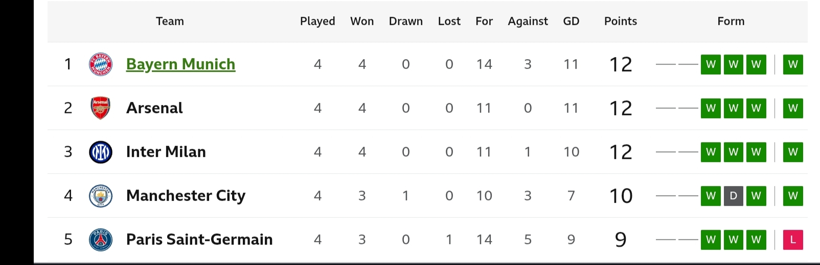Click Arsenal's latest W form badge

coord(793,108)
